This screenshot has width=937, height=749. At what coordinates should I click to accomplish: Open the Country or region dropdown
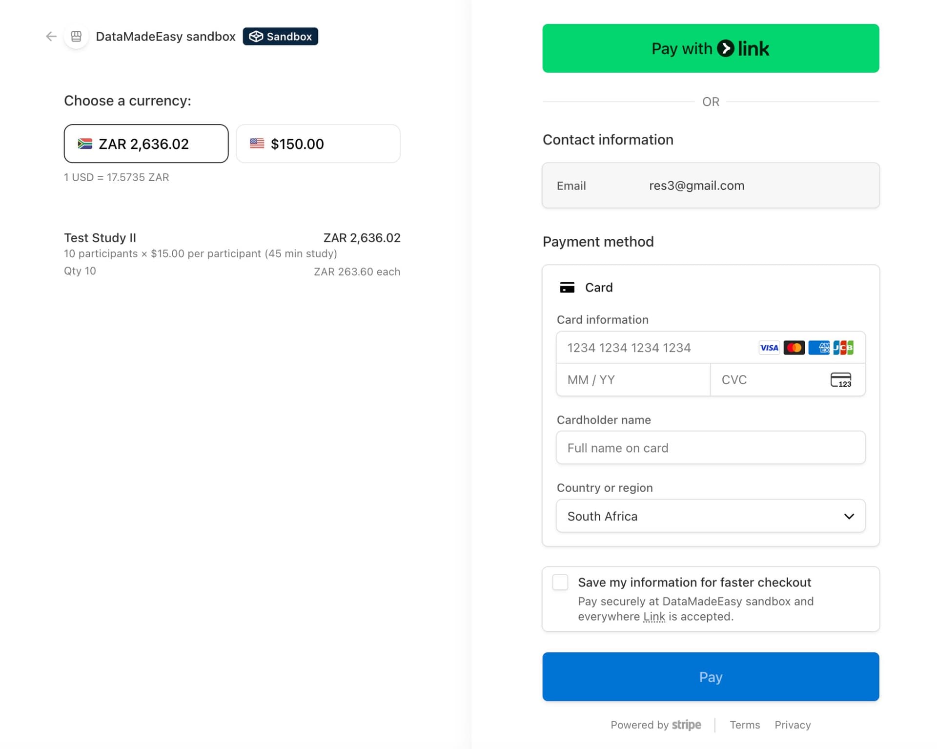pyautogui.click(x=710, y=516)
